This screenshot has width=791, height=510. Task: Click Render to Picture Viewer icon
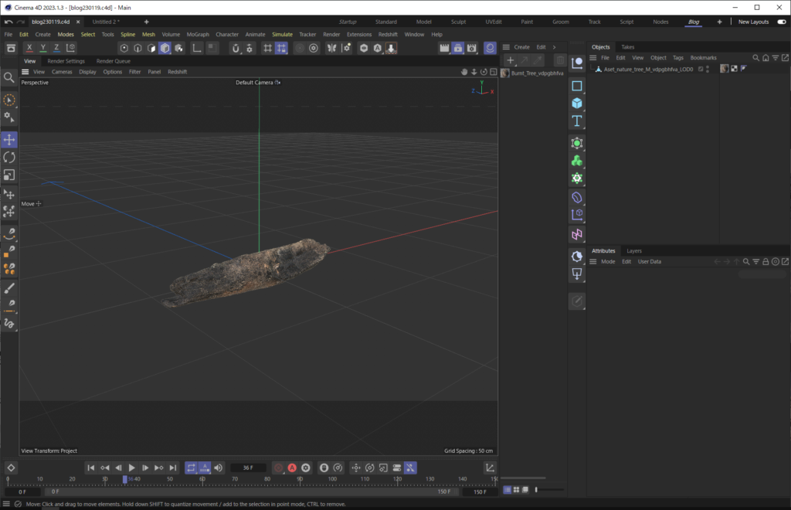[x=457, y=48]
